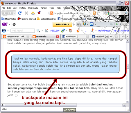Click the vertical scrollbar up arrow
Image resolution: width=131 pixels, height=113 pixels.
point(128,41)
